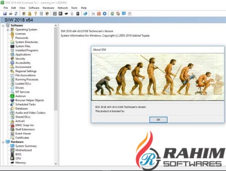Expand the Operating System node

click(8, 30)
